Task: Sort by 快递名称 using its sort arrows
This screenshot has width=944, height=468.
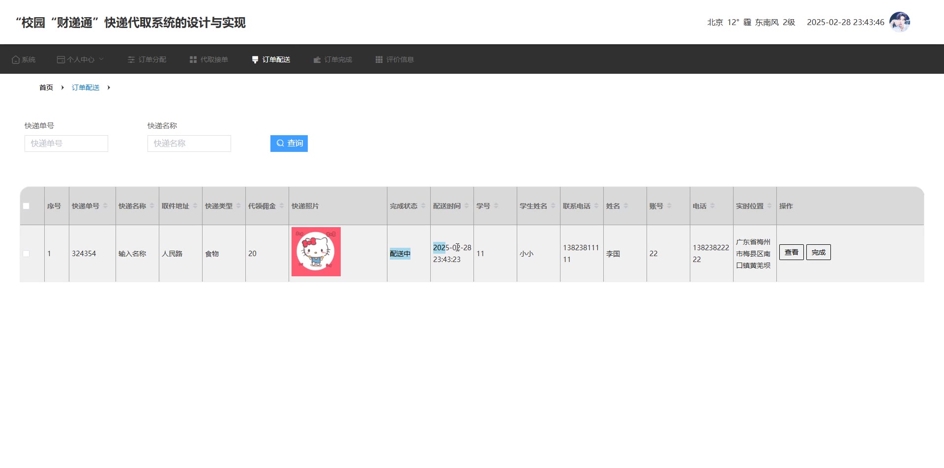Action: tap(152, 206)
